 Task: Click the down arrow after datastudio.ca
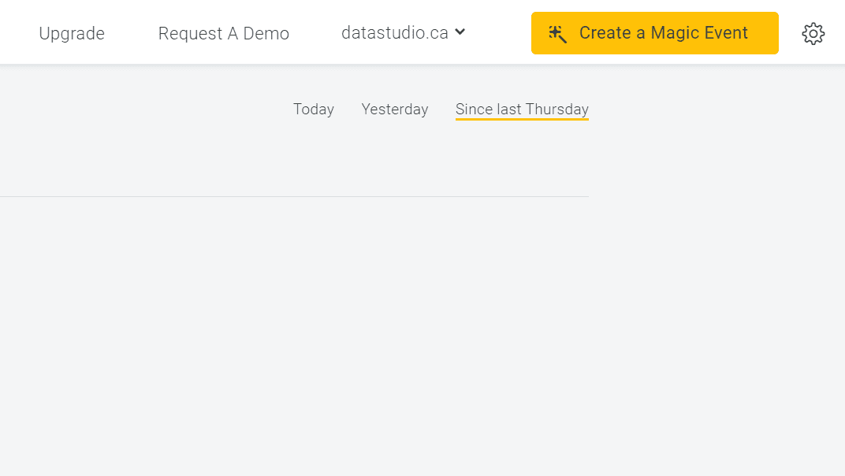click(x=460, y=33)
